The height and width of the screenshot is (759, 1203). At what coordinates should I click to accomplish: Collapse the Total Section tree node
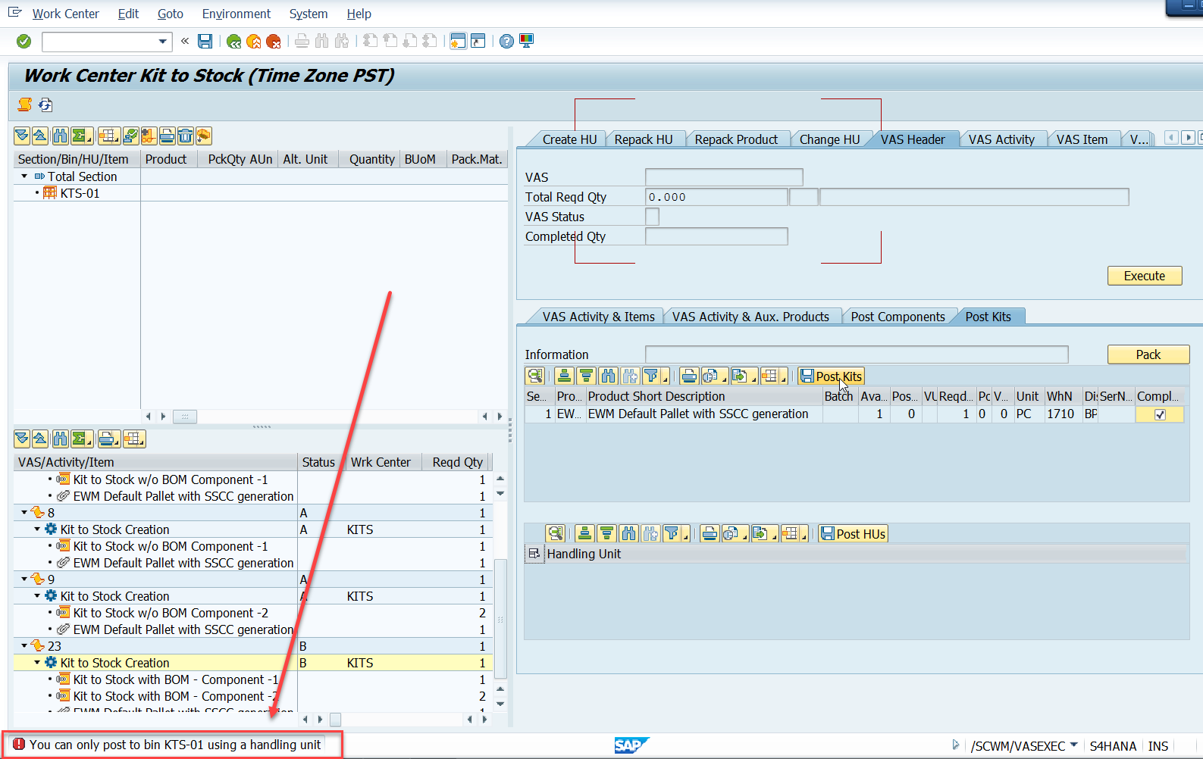[x=24, y=176]
